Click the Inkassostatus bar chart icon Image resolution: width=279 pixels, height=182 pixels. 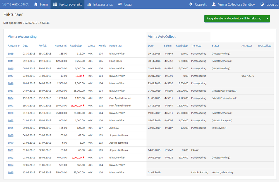(x=89, y=4)
